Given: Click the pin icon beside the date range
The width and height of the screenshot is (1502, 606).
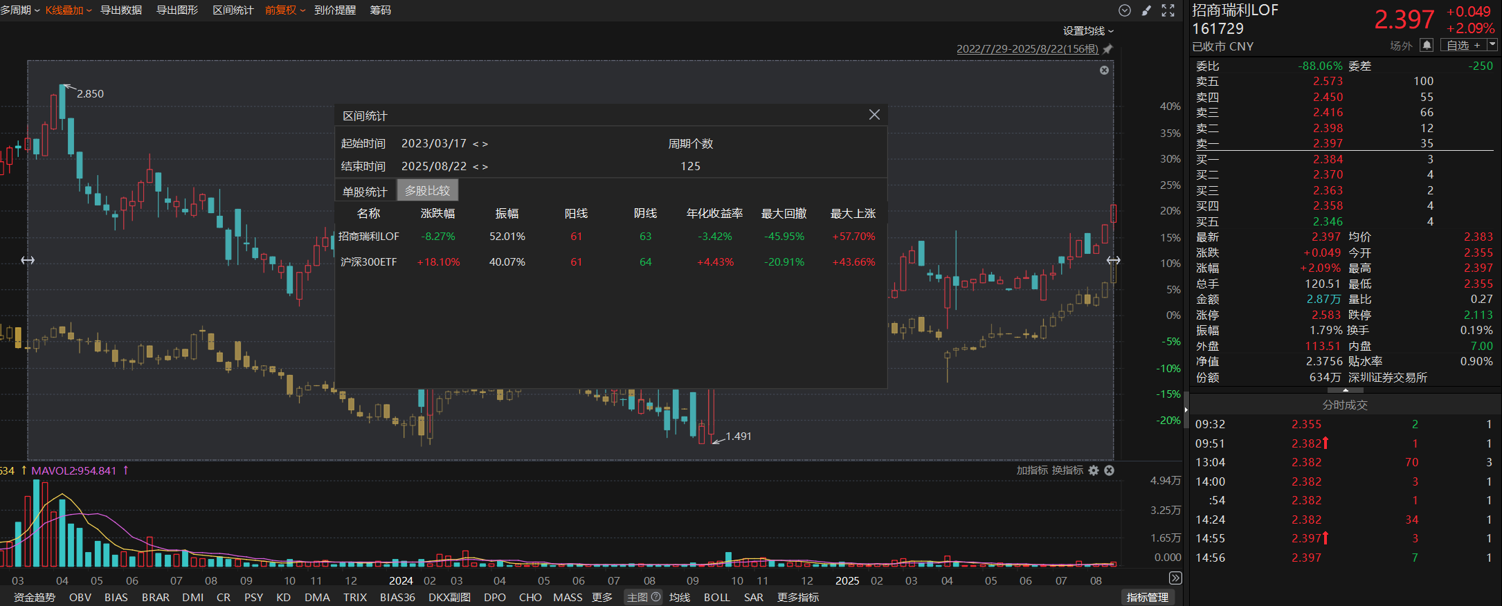Looking at the screenshot, I should (1107, 49).
